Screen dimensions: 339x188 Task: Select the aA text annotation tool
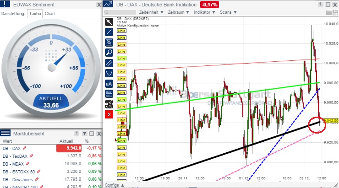point(109,84)
